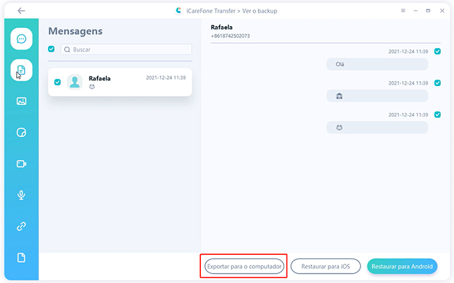Open the voice microphone sidebar icon
This screenshot has width=454, height=283.
pos(21,195)
